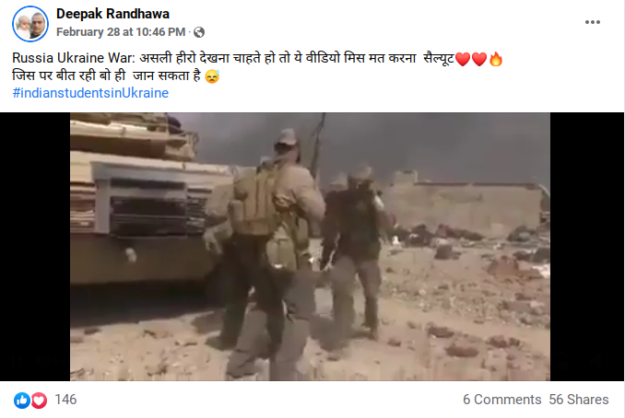Click the right black bar of video
This screenshot has height=418, width=625.
pyautogui.click(x=587, y=247)
